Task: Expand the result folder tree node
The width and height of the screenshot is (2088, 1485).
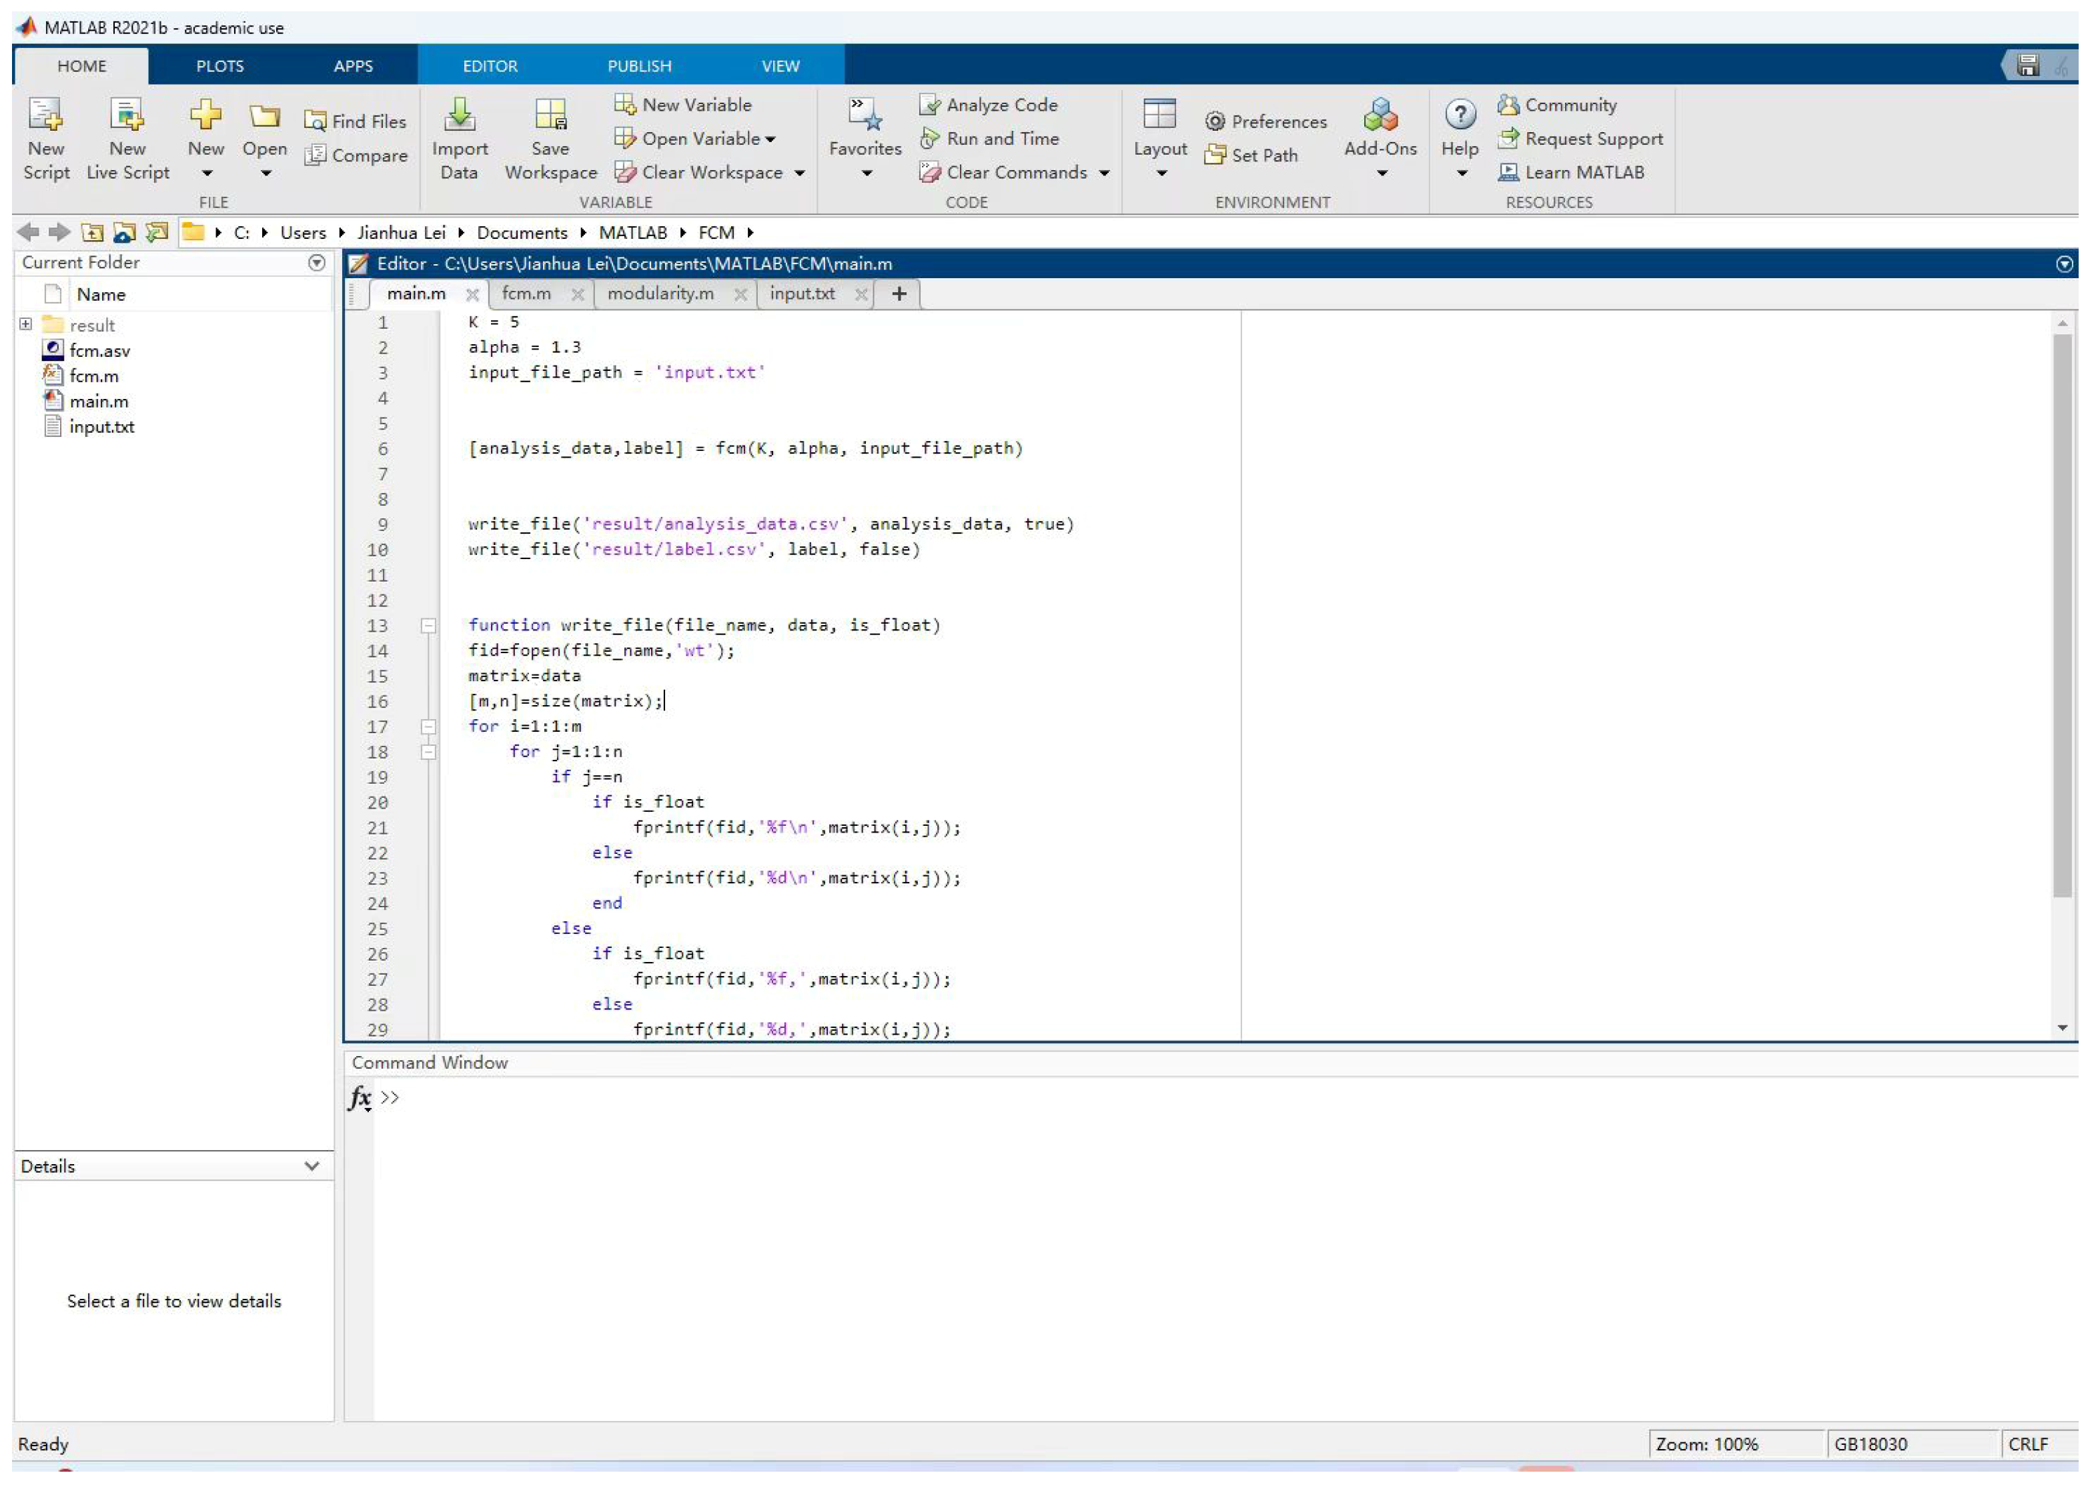Action: 25,325
